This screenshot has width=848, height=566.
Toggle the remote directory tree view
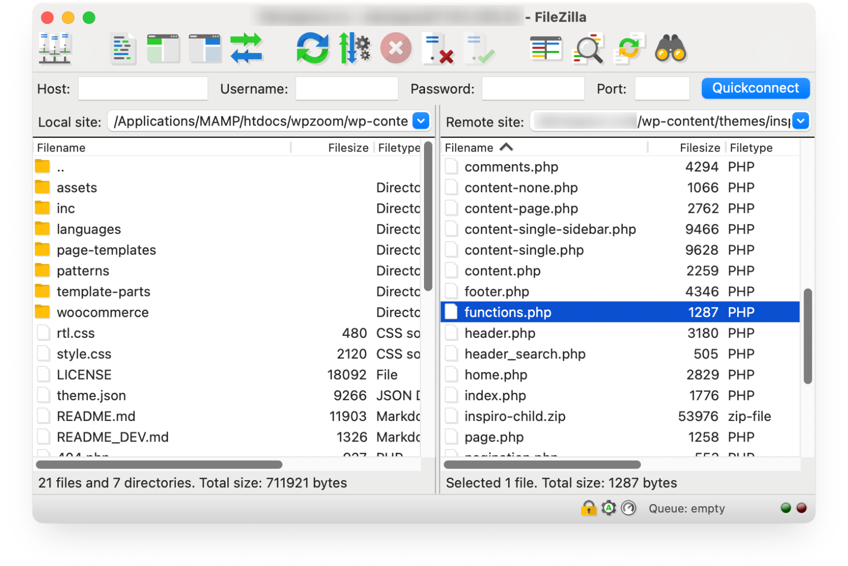[x=205, y=49]
